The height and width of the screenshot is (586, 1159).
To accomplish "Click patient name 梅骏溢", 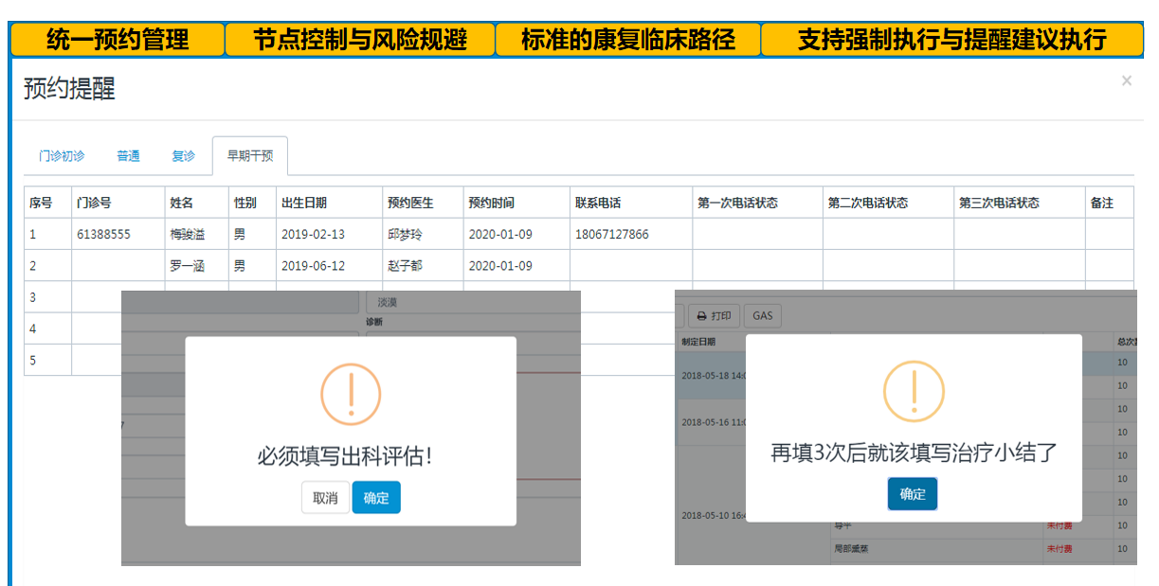I will click(x=188, y=234).
